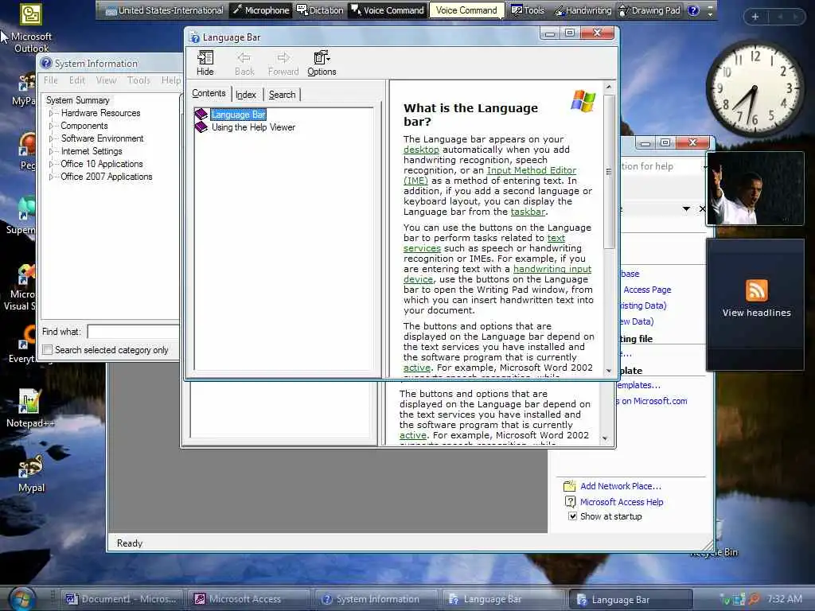The height and width of the screenshot is (611, 815).
Task: Expand Hardware Resources tree node
Action: tap(52, 113)
